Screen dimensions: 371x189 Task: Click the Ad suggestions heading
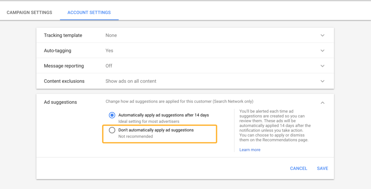click(x=61, y=102)
